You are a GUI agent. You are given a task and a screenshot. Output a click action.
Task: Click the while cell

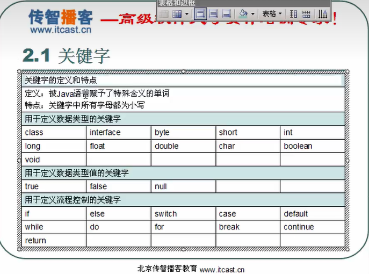(x=54, y=227)
